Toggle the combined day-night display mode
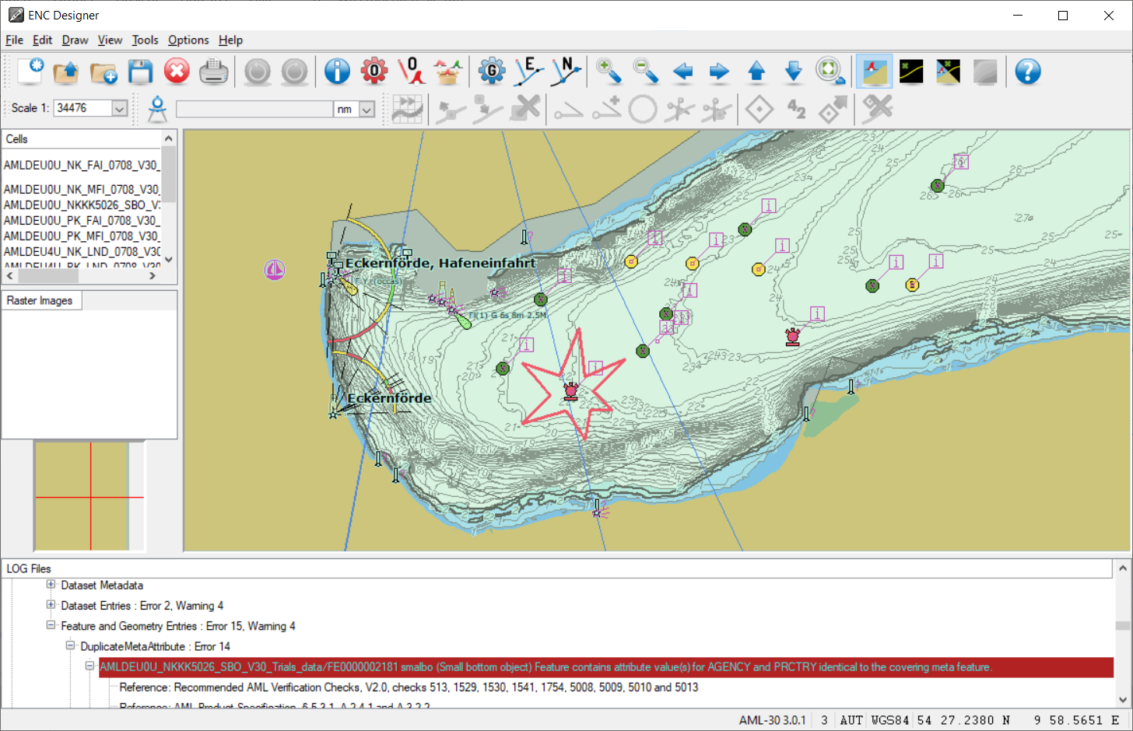This screenshot has height=731, width=1133. point(948,72)
